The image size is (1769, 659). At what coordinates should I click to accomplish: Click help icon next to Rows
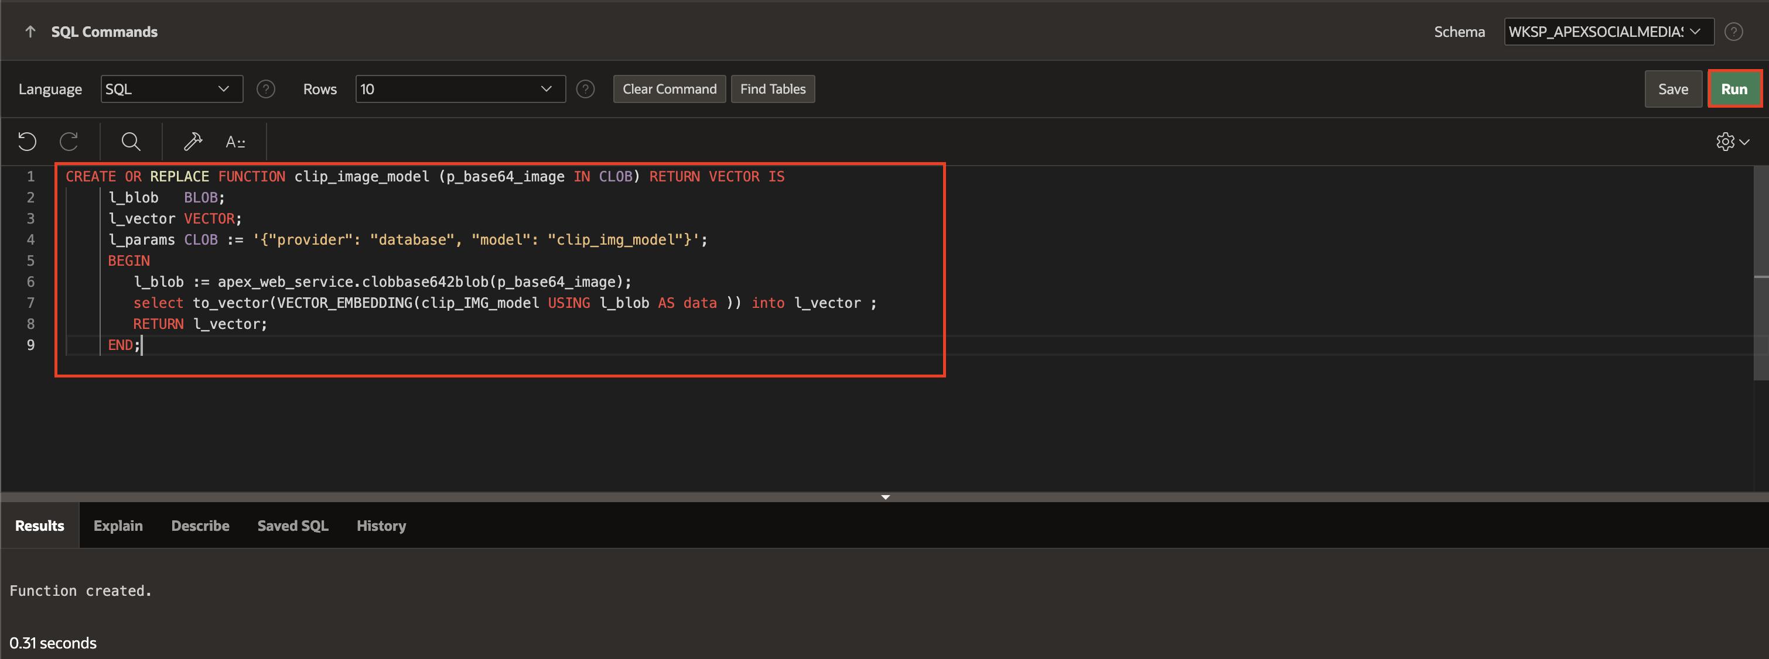pos(585,89)
